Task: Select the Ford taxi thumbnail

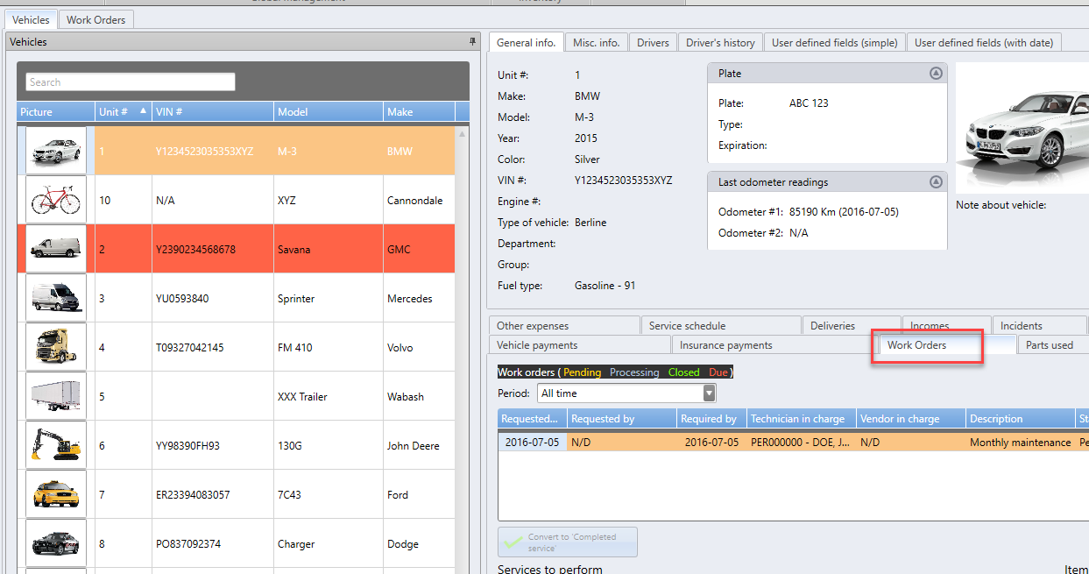Action: click(56, 494)
